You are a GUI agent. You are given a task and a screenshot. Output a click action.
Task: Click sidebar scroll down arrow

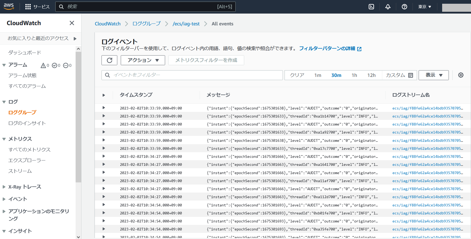tap(78, 237)
